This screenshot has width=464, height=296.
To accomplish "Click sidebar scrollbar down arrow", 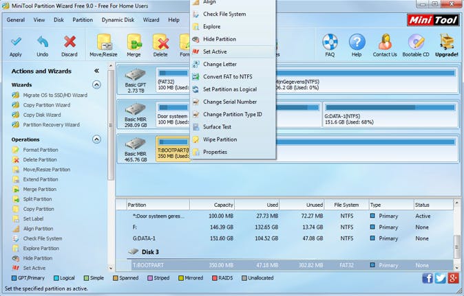I will (x=111, y=269).
